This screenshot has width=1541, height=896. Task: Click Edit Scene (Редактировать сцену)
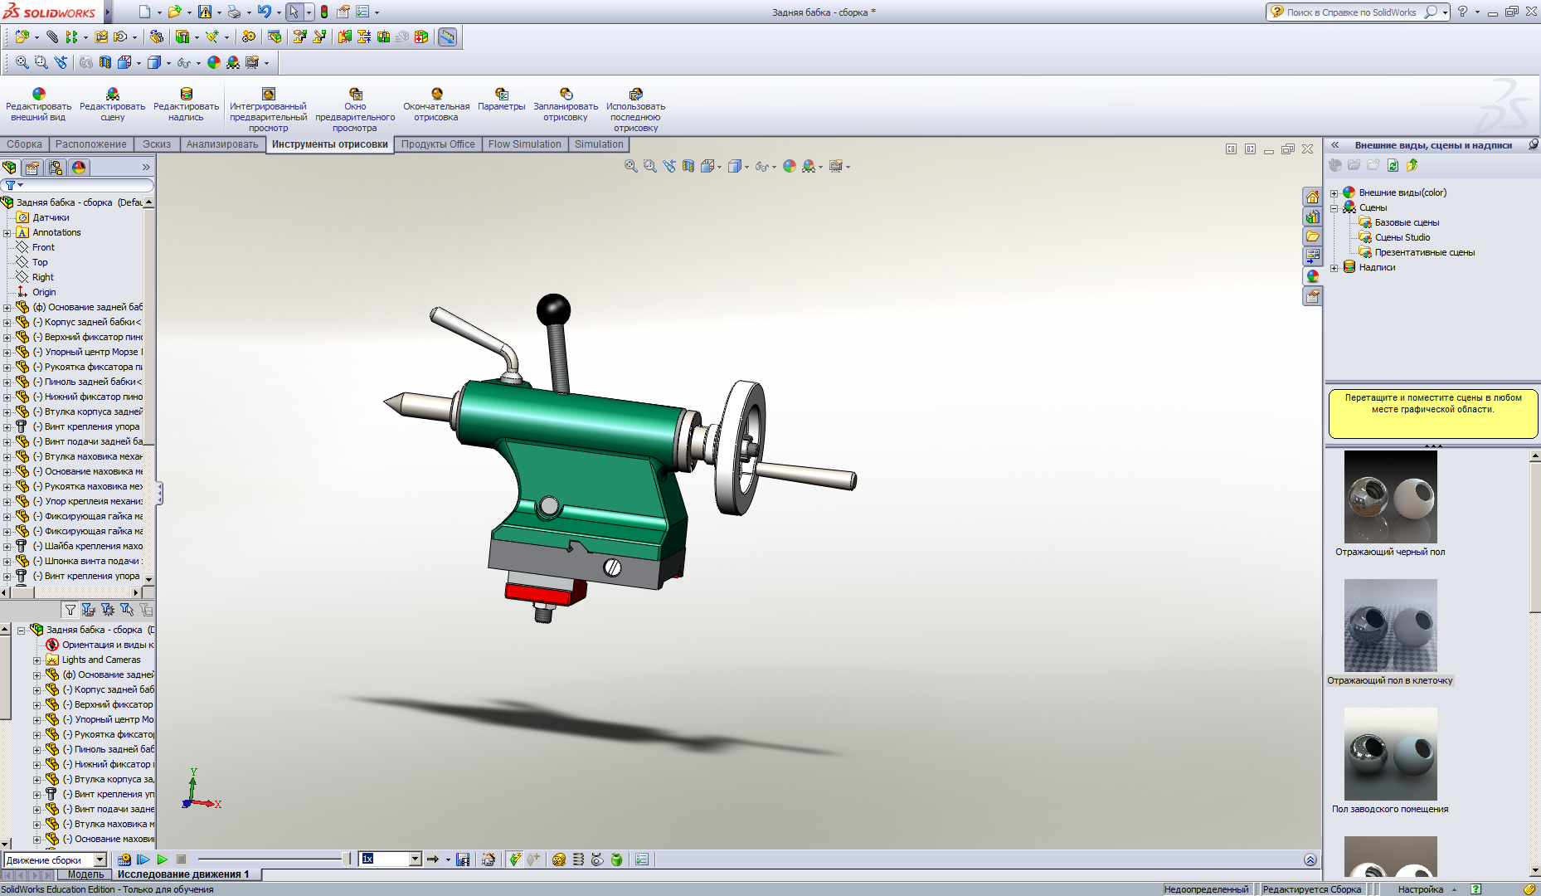(112, 105)
